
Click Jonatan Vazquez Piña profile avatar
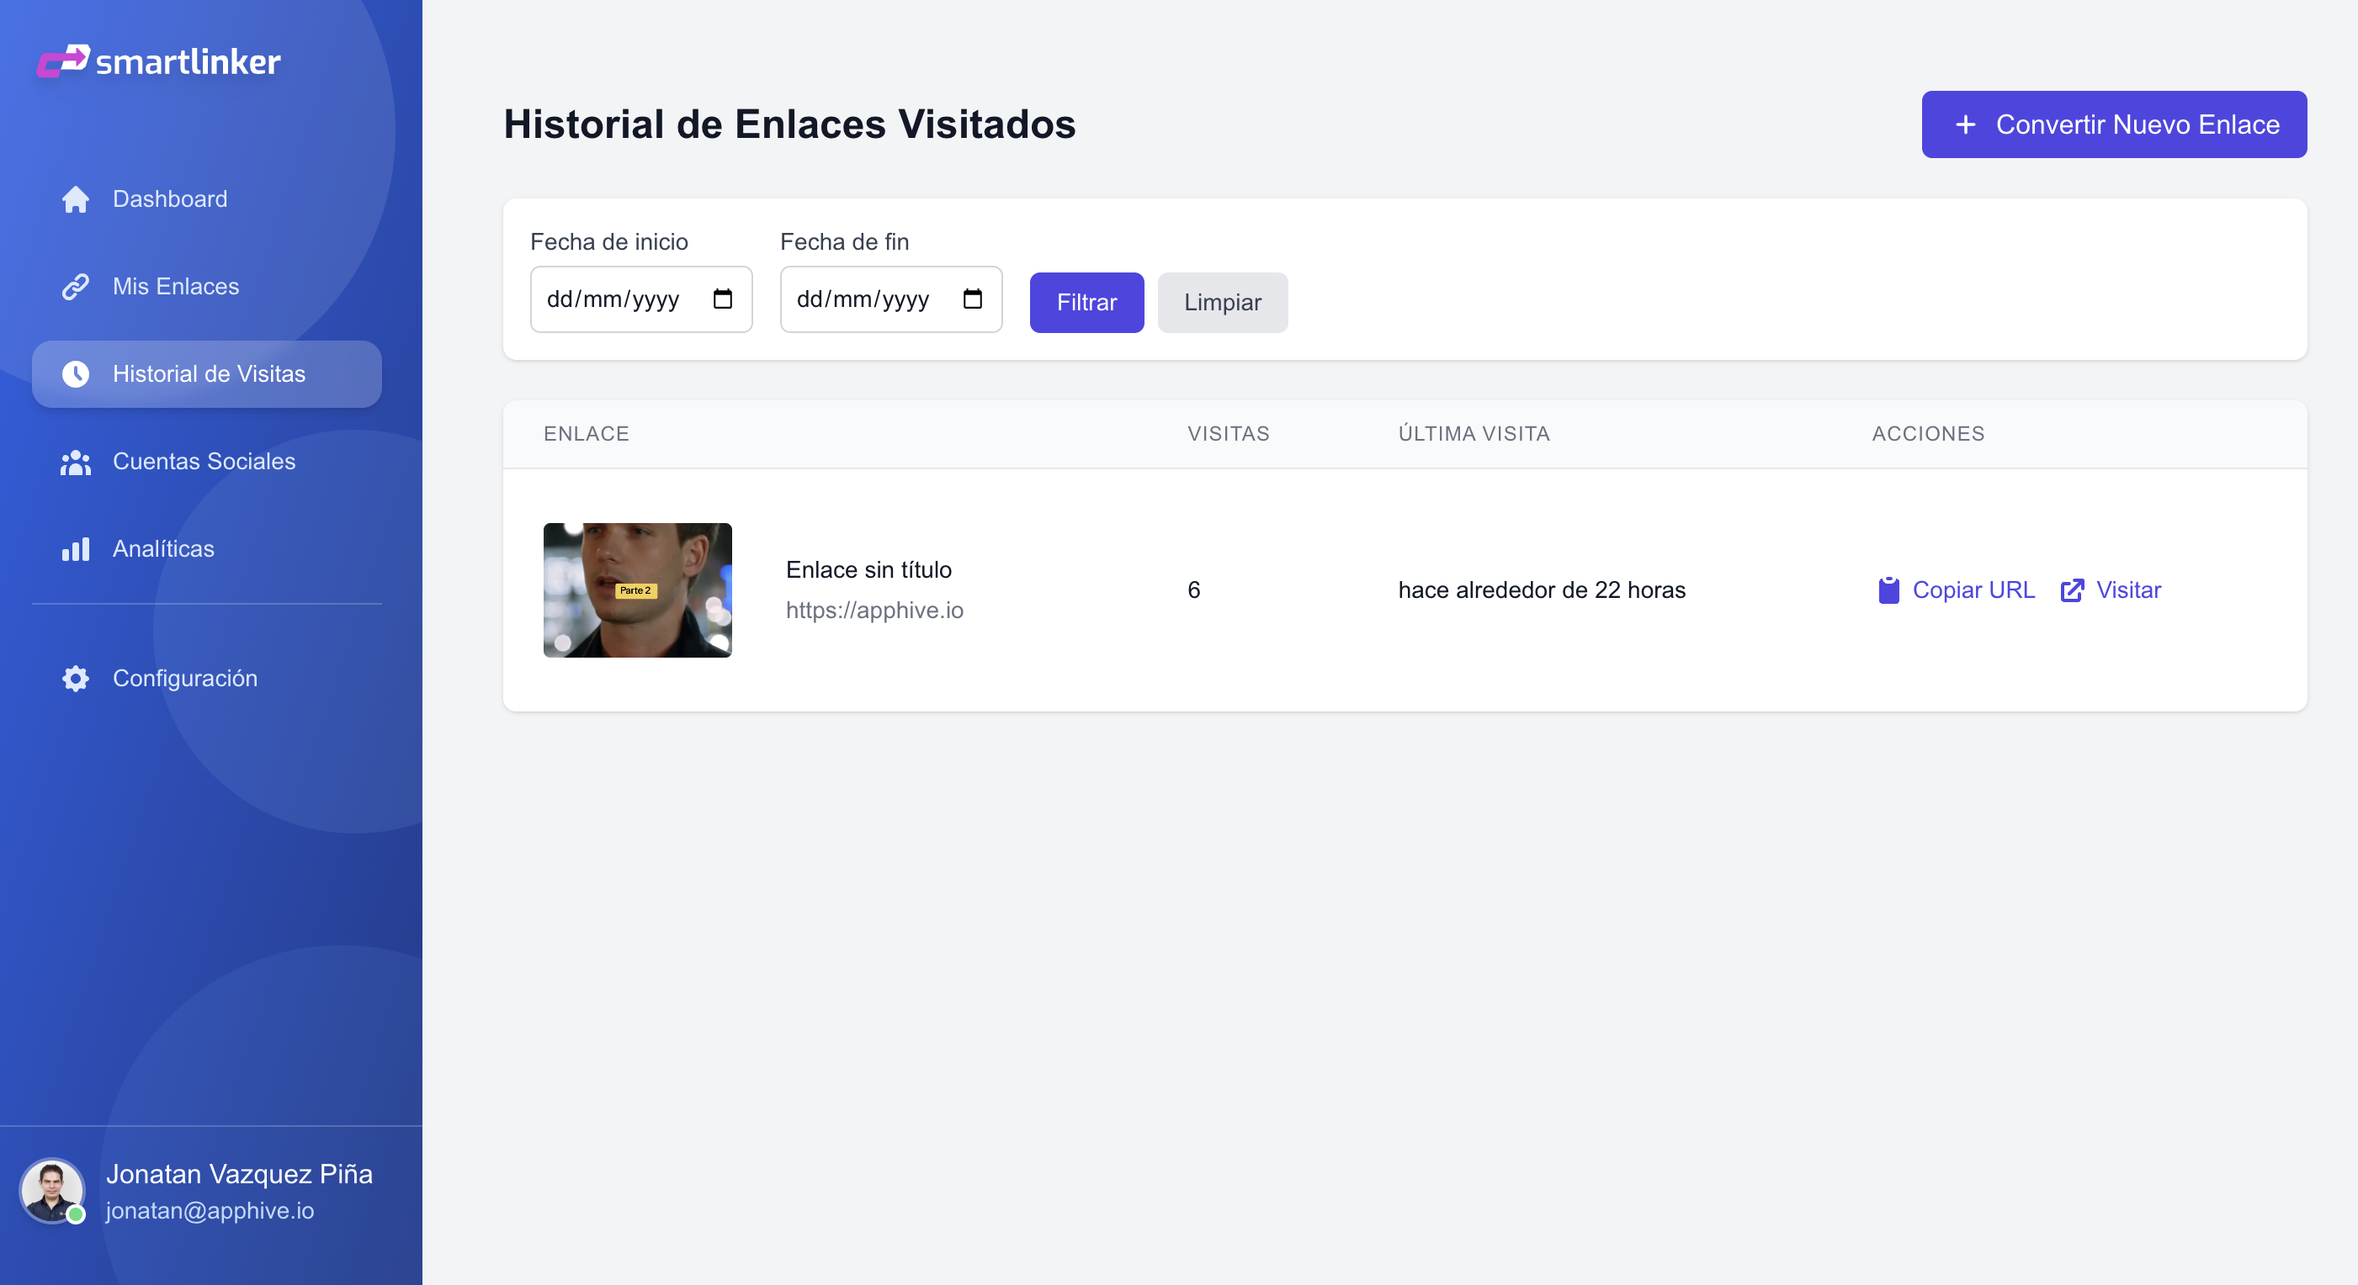(x=51, y=1191)
